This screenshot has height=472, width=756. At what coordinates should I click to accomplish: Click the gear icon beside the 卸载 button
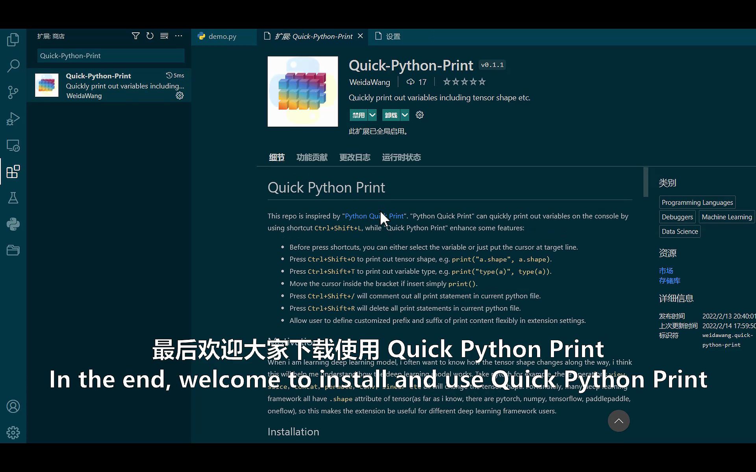[x=419, y=115]
